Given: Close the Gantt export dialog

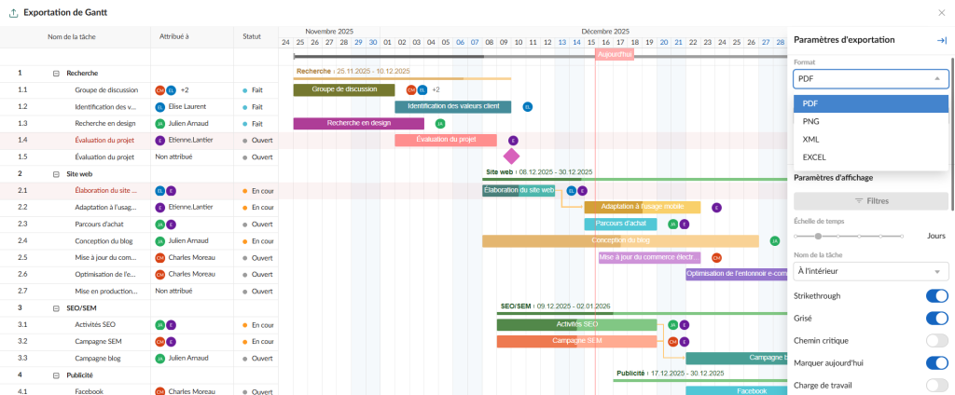Looking at the screenshot, I should tap(941, 13).
